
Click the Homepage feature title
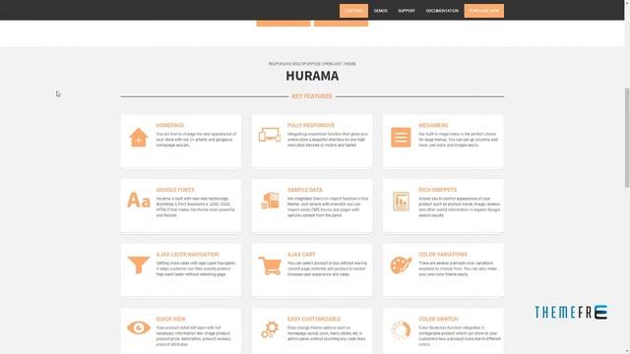(170, 125)
